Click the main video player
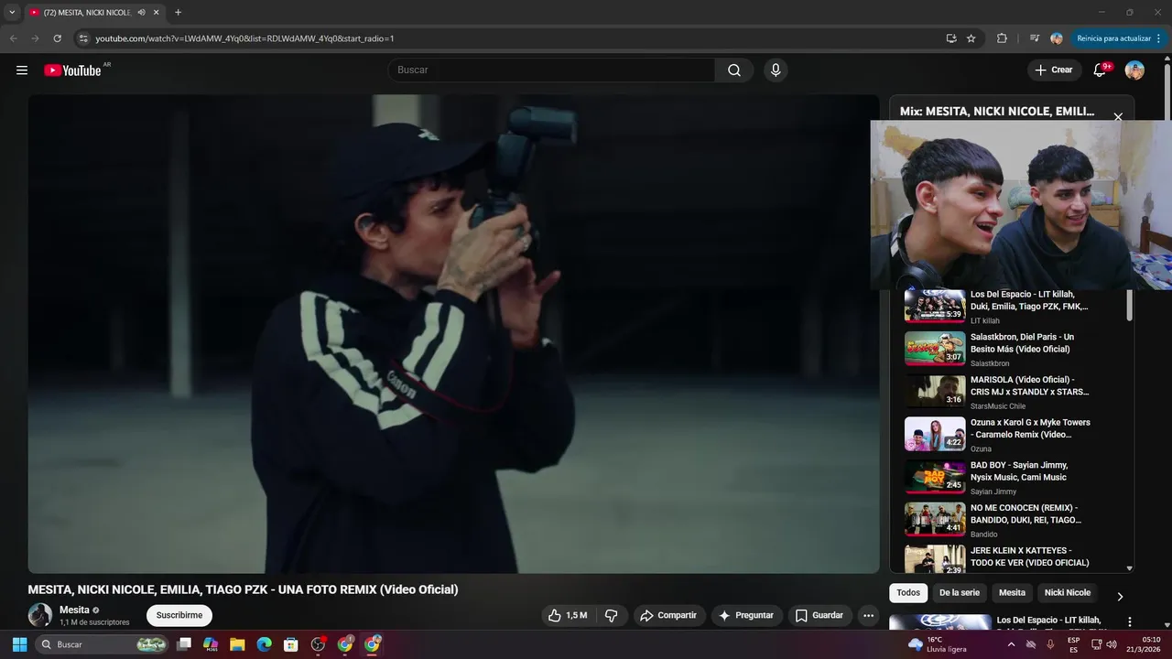Viewport: 1172px width, 659px height. pos(453,334)
